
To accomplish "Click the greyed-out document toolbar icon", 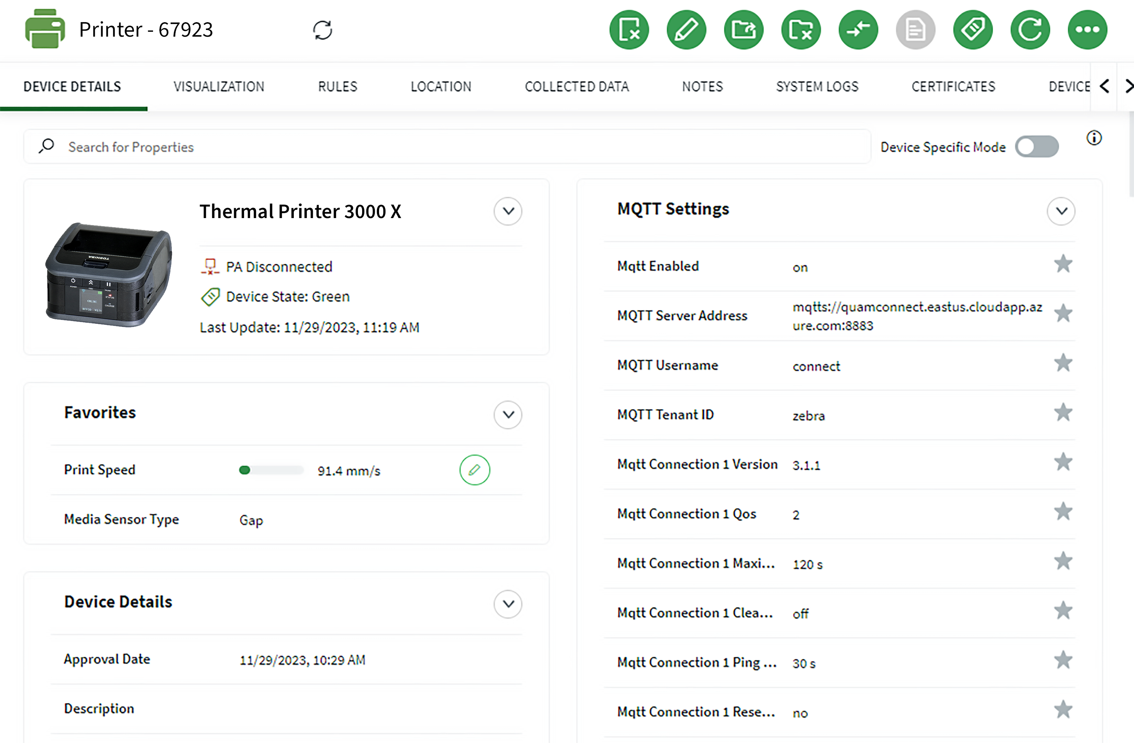I will (915, 30).
